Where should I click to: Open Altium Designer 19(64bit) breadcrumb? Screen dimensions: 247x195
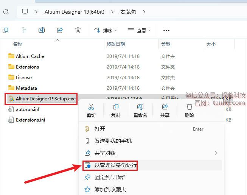[x=75, y=12]
